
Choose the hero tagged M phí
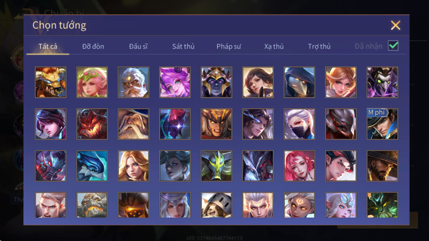(382, 124)
